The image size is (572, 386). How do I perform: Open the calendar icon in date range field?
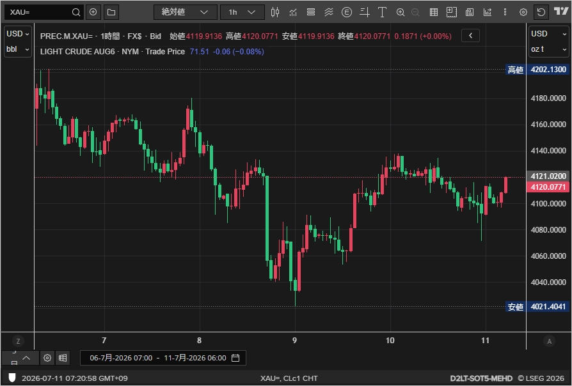click(x=235, y=358)
